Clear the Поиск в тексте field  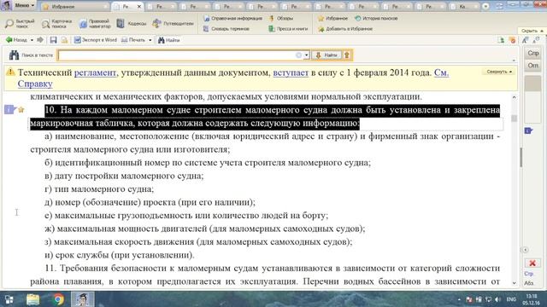(x=298, y=55)
